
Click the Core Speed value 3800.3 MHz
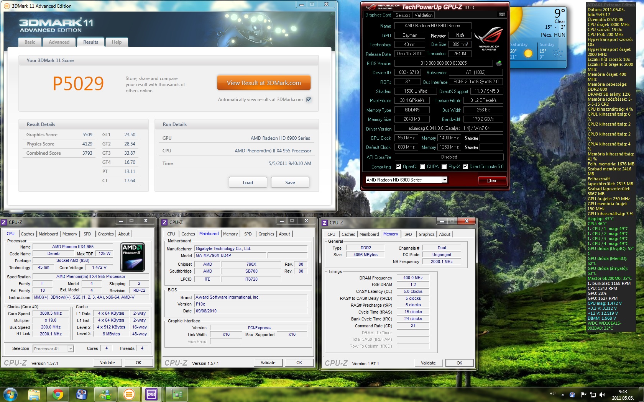coord(51,313)
